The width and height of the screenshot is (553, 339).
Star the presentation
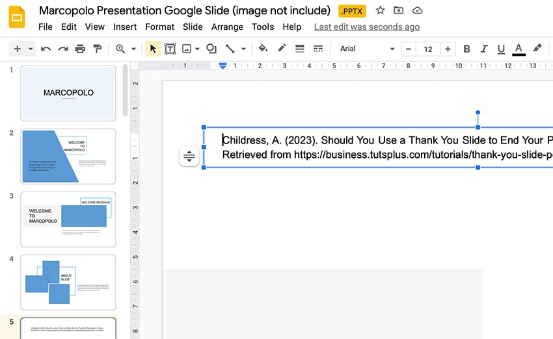[380, 10]
